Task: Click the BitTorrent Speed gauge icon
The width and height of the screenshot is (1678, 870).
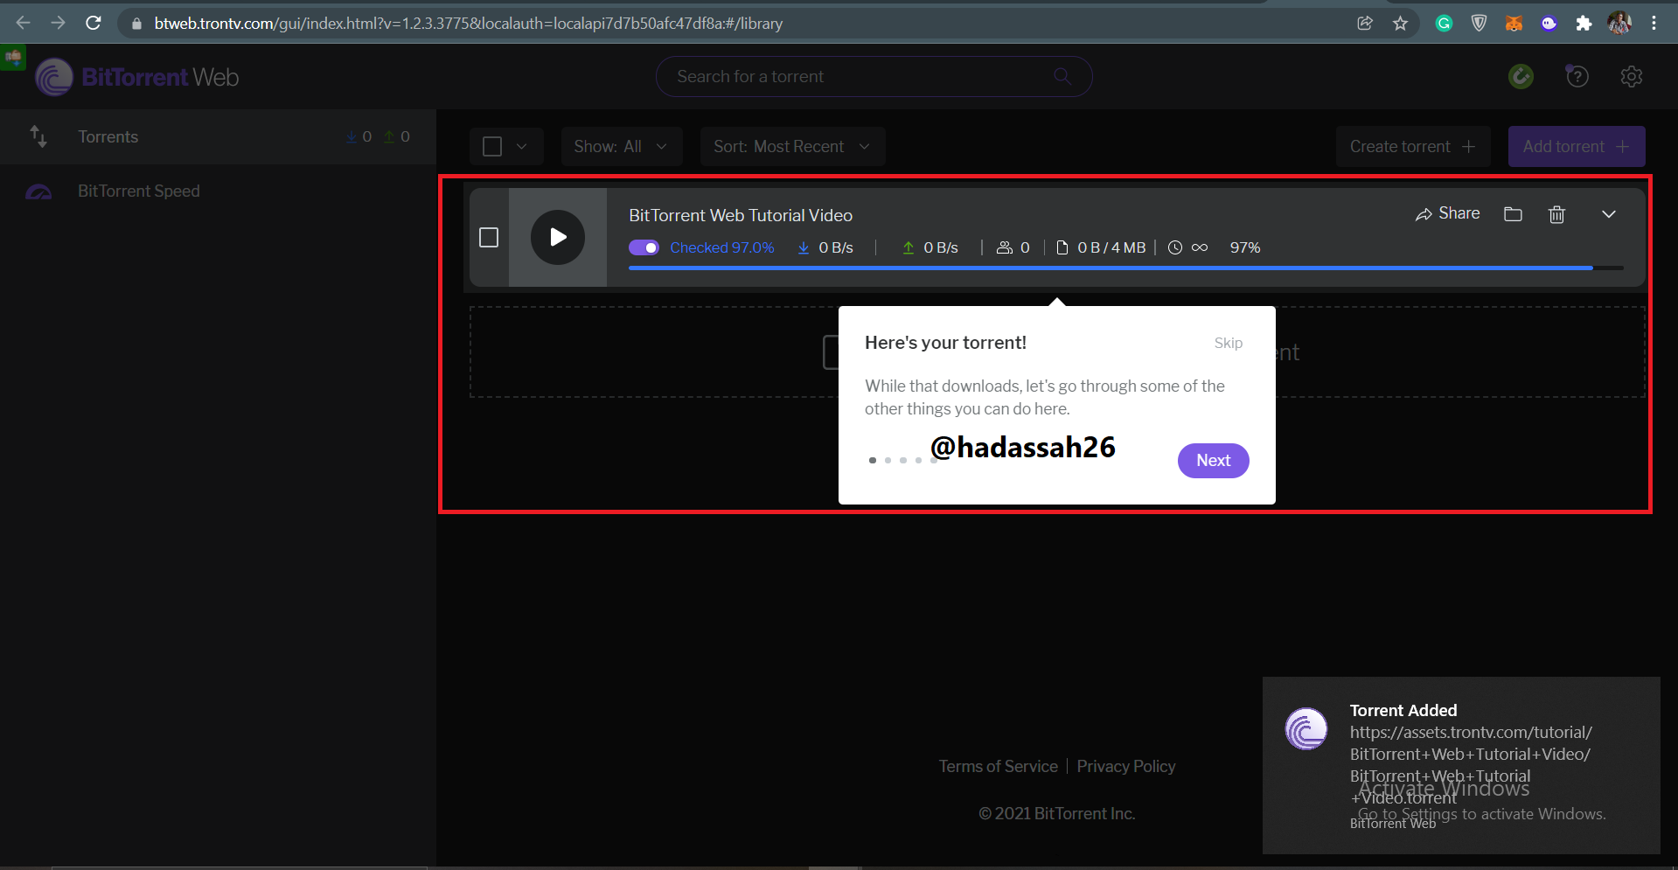Action: click(38, 191)
